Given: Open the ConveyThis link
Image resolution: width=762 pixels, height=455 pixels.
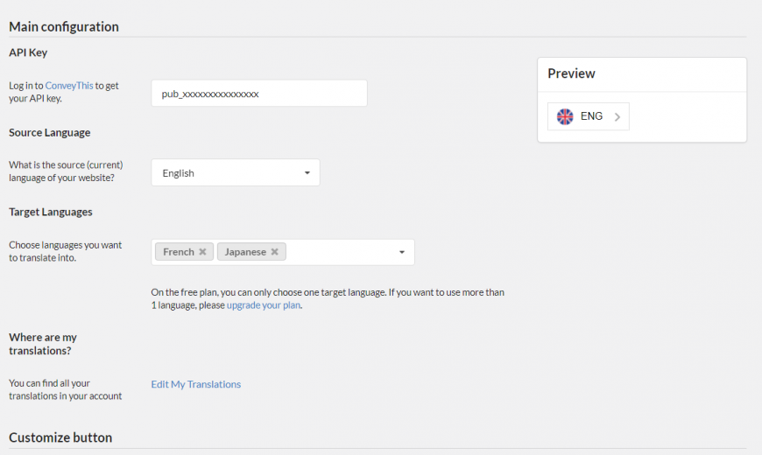Looking at the screenshot, I should tap(69, 86).
